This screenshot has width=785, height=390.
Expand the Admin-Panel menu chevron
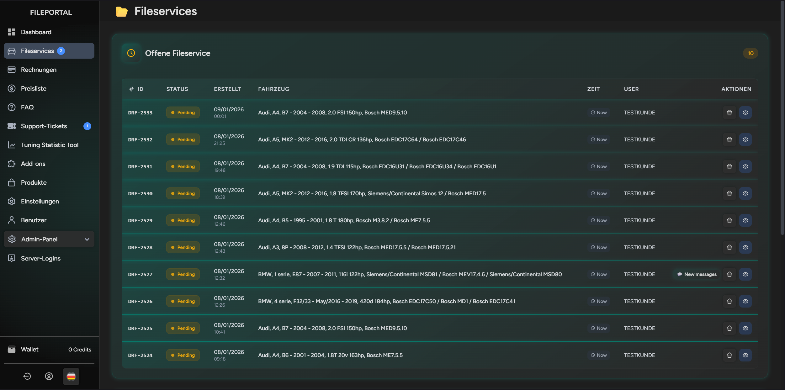pos(87,239)
